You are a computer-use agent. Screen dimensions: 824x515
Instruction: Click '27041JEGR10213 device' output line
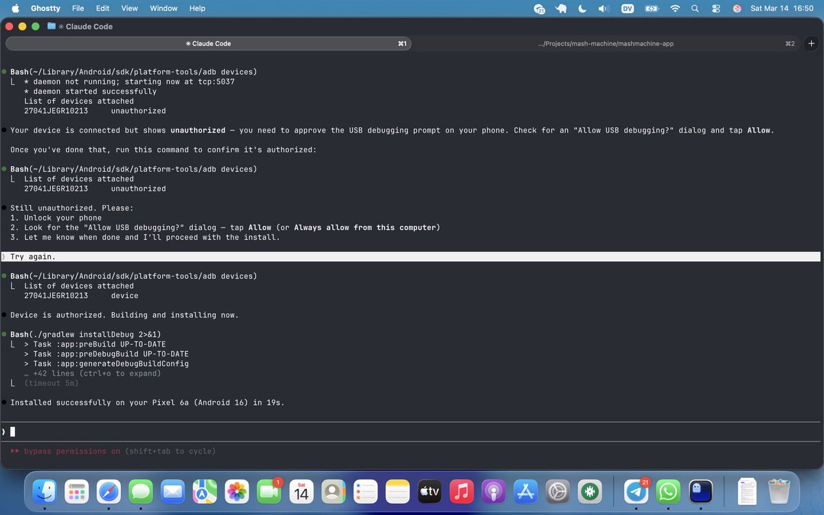[81, 296]
